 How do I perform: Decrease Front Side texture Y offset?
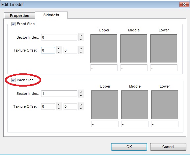81,52
